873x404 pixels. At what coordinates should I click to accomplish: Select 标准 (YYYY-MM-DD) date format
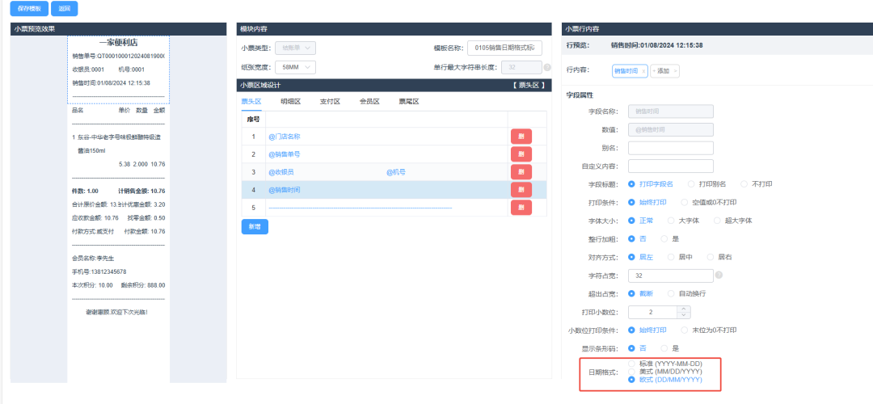pos(632,364)
